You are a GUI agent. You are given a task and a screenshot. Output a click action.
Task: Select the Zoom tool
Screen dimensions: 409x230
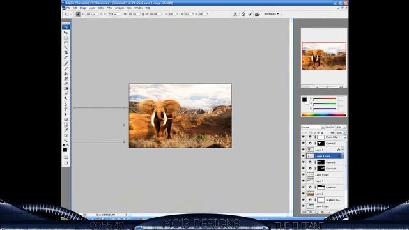point(66,141)
